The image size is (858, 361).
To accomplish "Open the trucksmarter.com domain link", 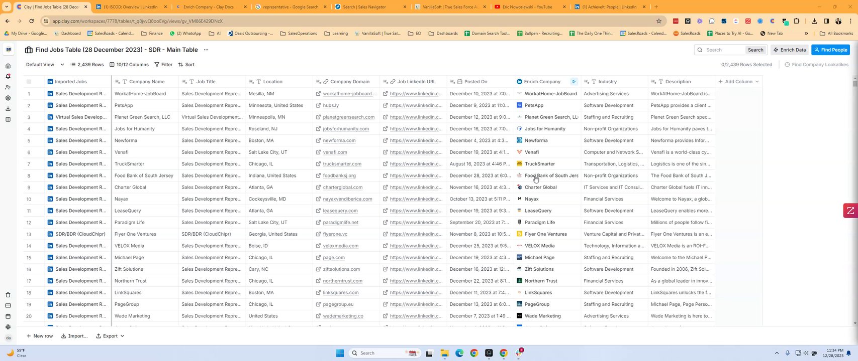I will 342,164.
